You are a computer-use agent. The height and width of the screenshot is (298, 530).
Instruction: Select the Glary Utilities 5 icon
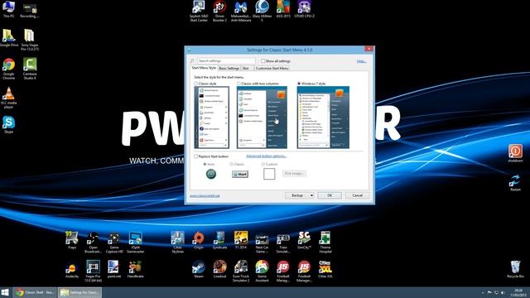[x=262, y=11]
